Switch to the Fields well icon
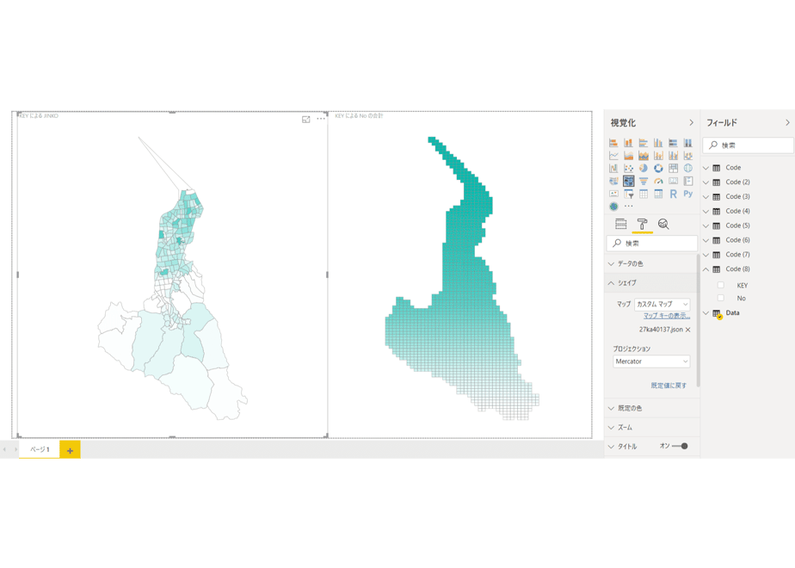 tap(620, 224)
